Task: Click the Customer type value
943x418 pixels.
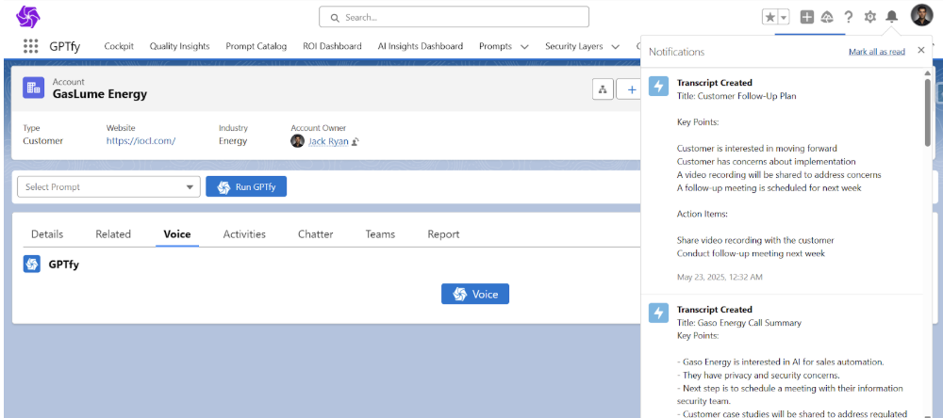Action: pyautogui.click(x=42, y=141)
